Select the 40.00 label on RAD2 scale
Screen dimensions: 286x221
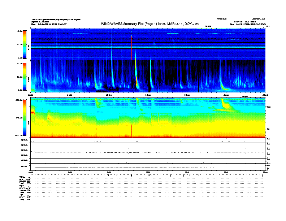[19, 31]
